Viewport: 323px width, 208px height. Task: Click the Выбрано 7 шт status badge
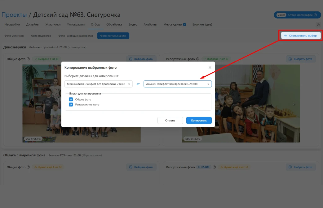[216, 59]
